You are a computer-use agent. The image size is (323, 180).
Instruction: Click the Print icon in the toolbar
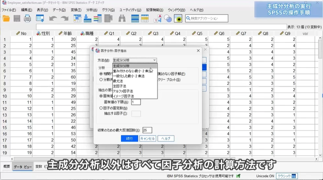click(28, 18)
